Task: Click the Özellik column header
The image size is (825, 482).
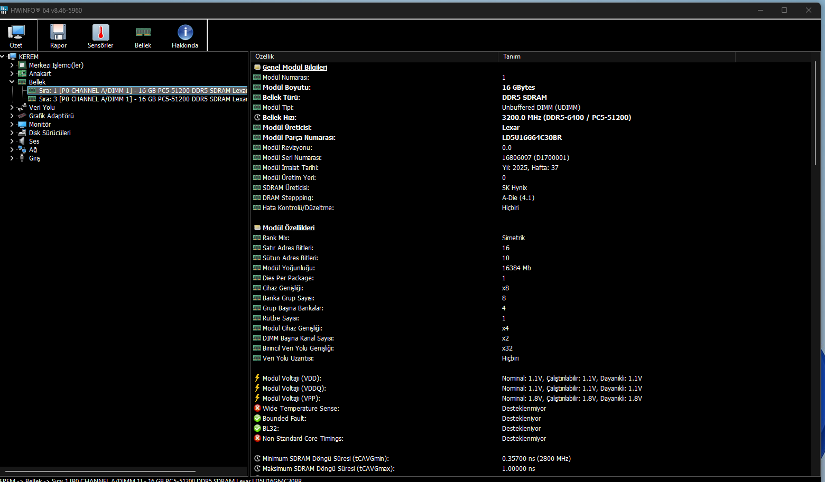Action: (374, 56)
